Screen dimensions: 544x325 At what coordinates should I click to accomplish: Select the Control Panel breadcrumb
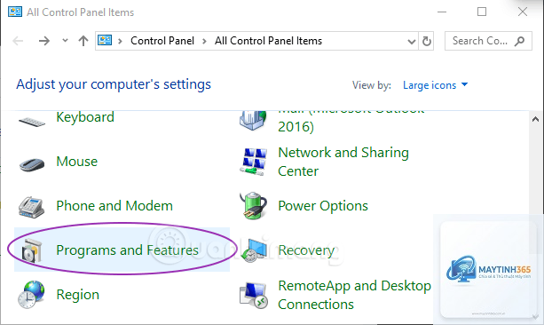(162, 41)
